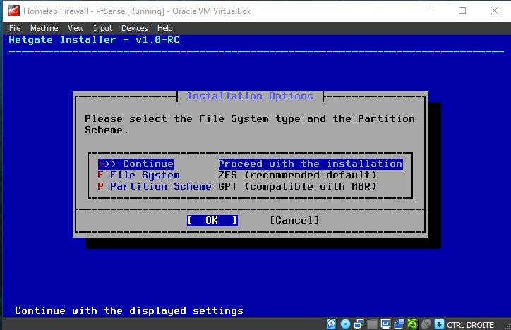Screen dimensions: 511x330
Task: Click the Cancel button in the installer
Action: coord(294,220)
